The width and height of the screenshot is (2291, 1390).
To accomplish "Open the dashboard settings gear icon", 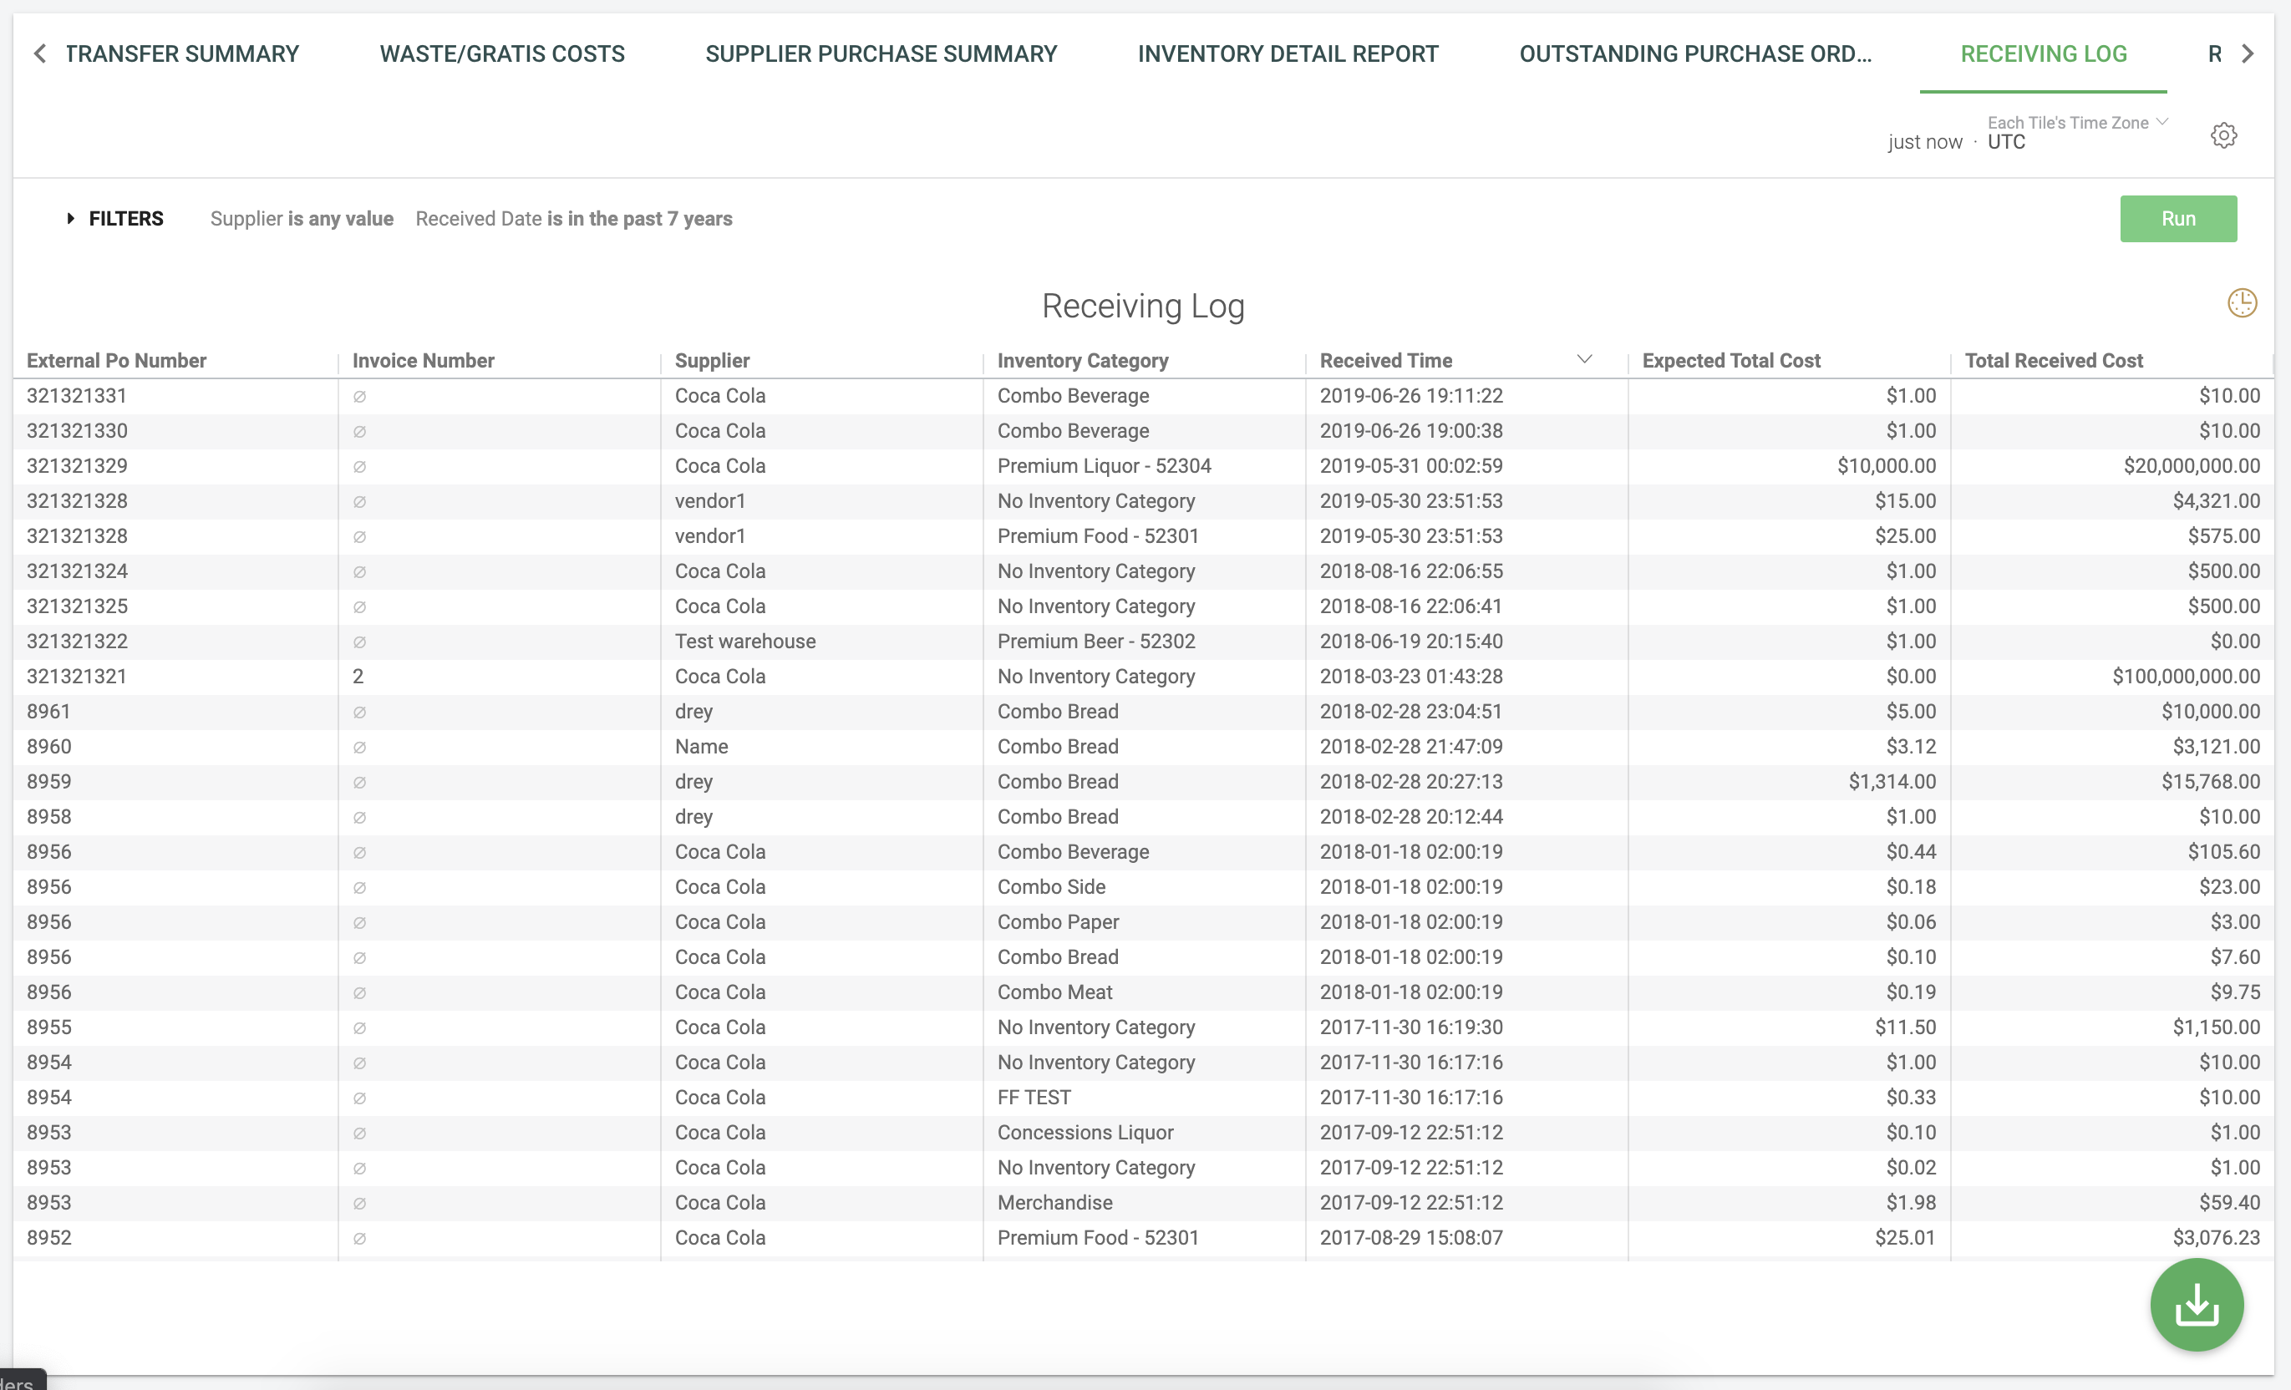I will point(2223,136).
